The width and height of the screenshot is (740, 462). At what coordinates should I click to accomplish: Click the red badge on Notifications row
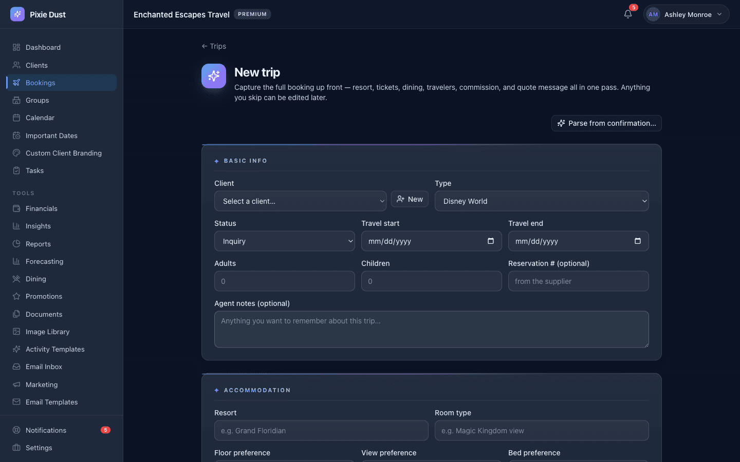(x=105, y=430)
